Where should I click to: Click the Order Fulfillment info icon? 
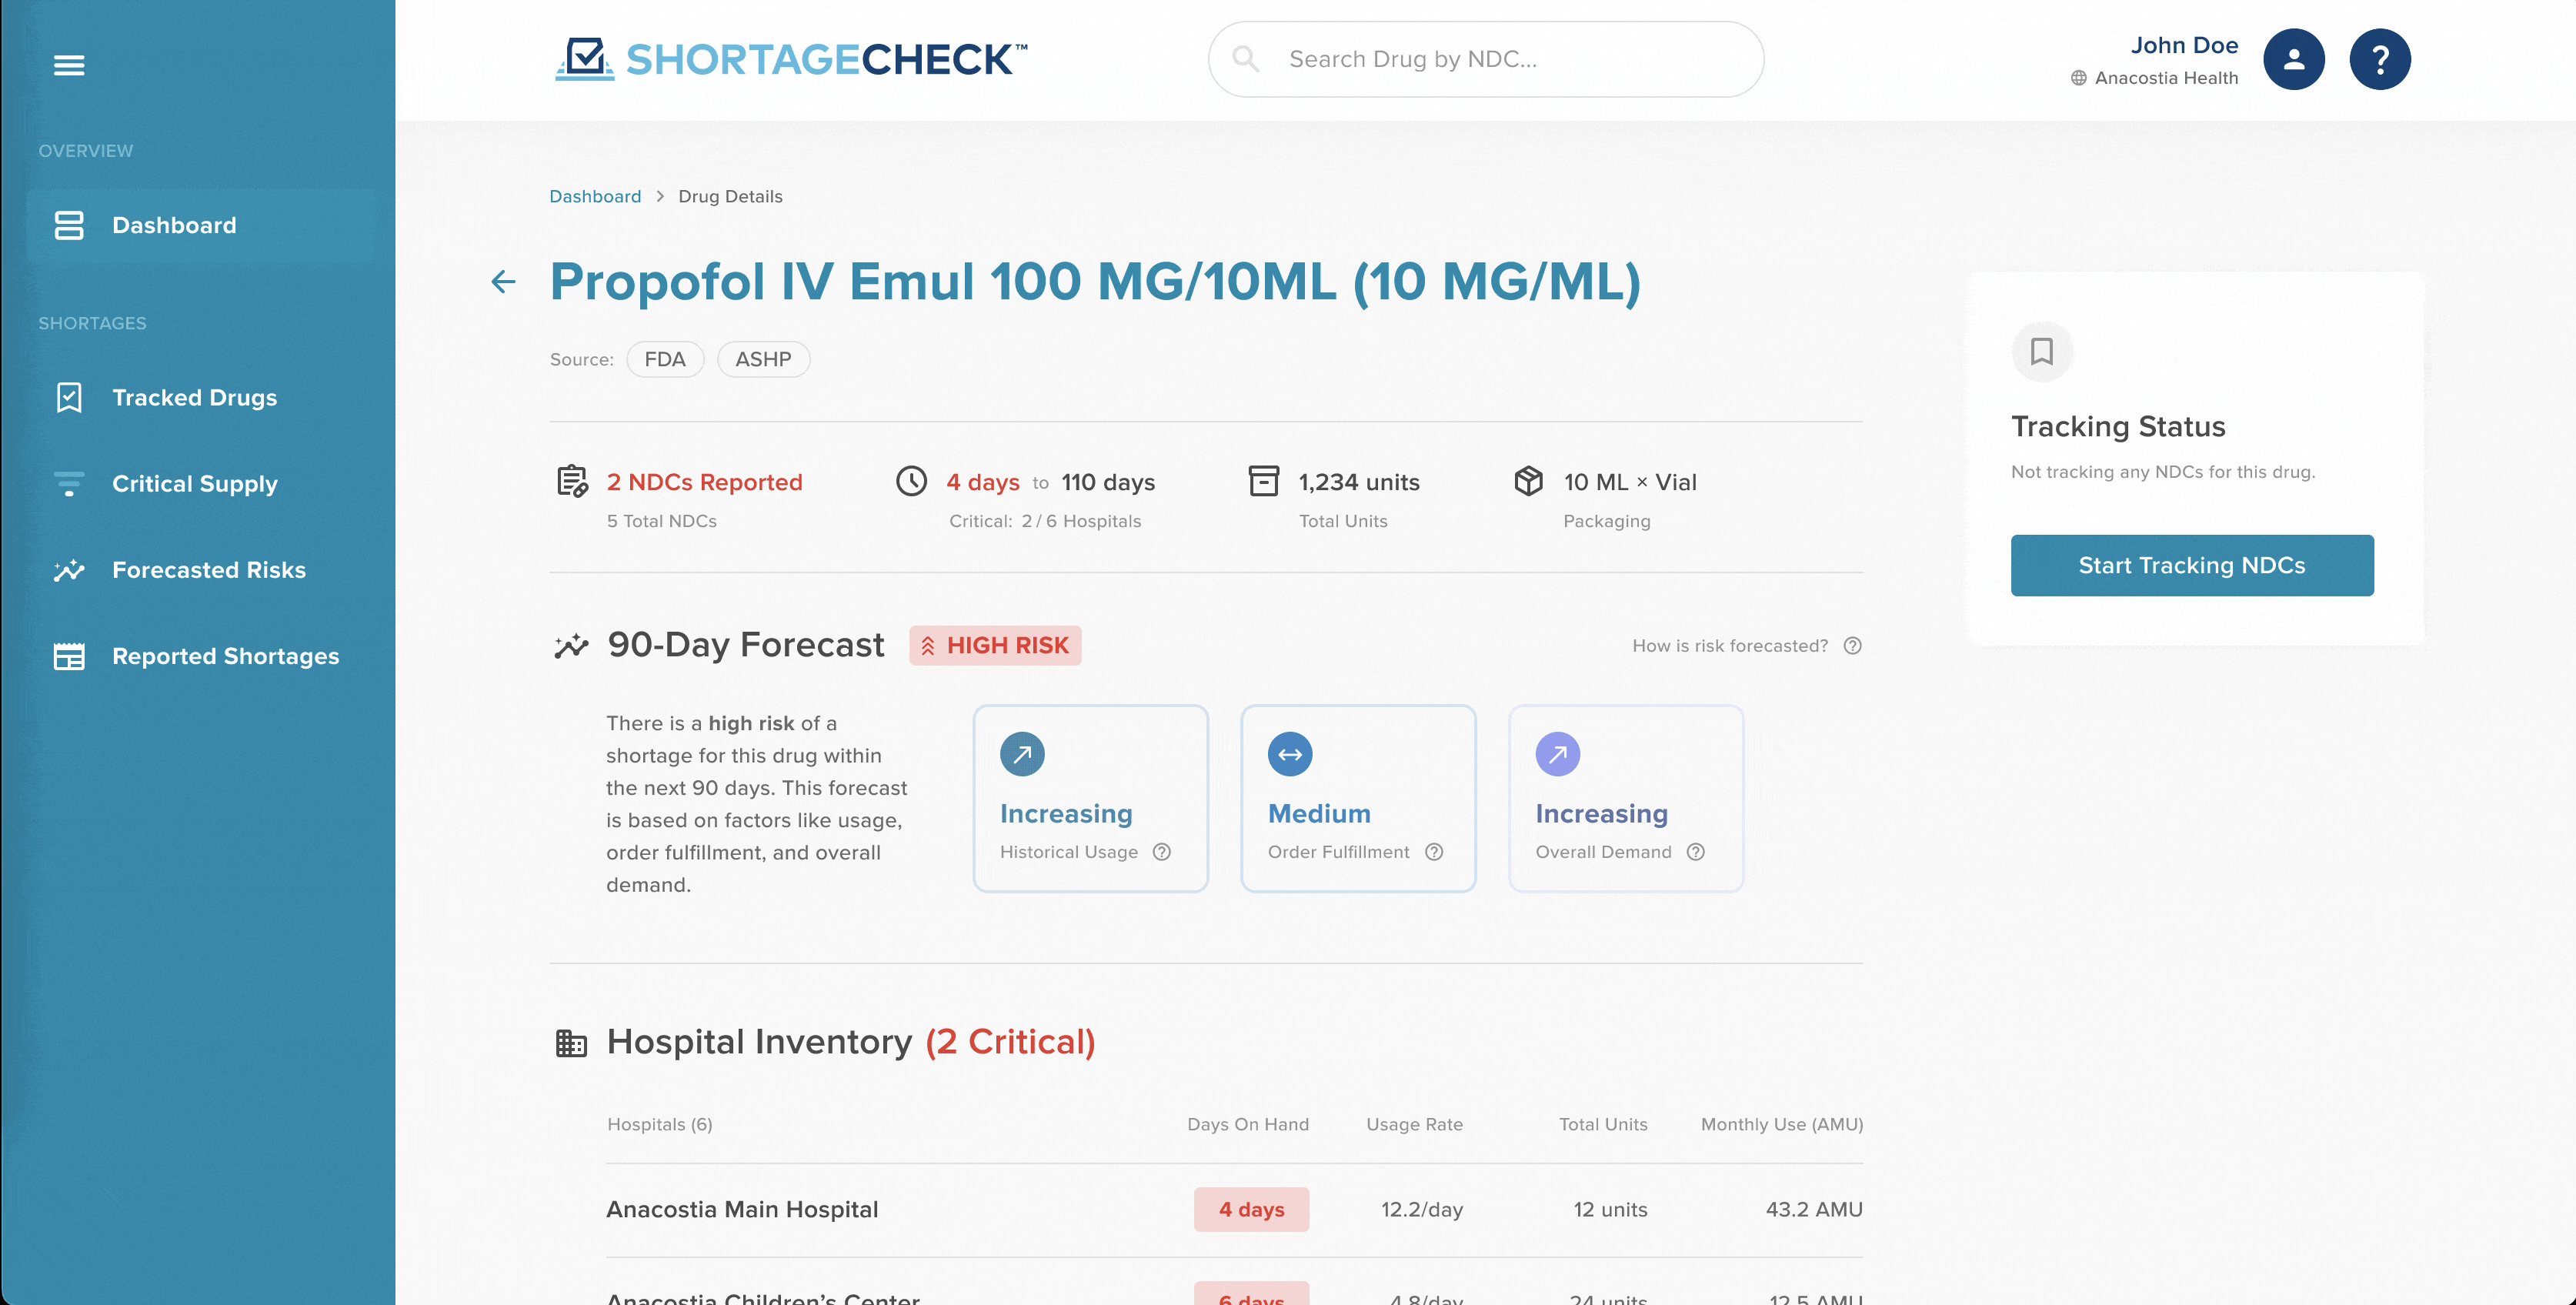1434,852
